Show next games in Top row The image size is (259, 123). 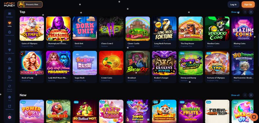click(x=251, y=12)
